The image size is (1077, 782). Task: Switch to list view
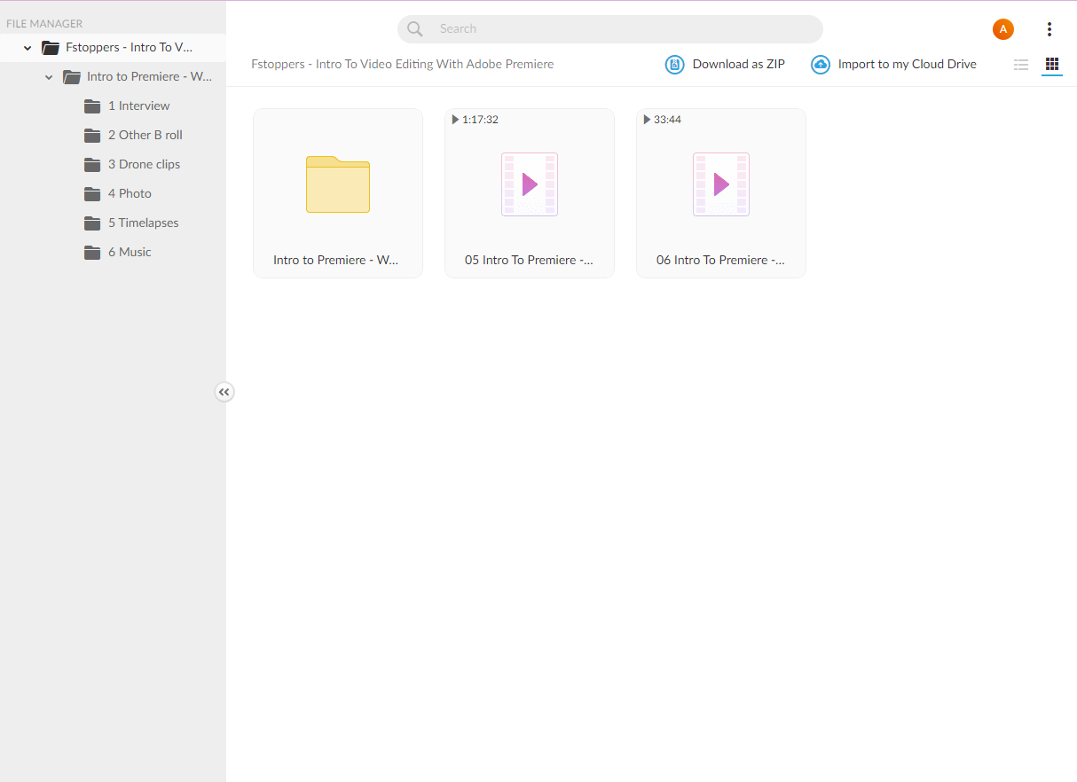1021,65
